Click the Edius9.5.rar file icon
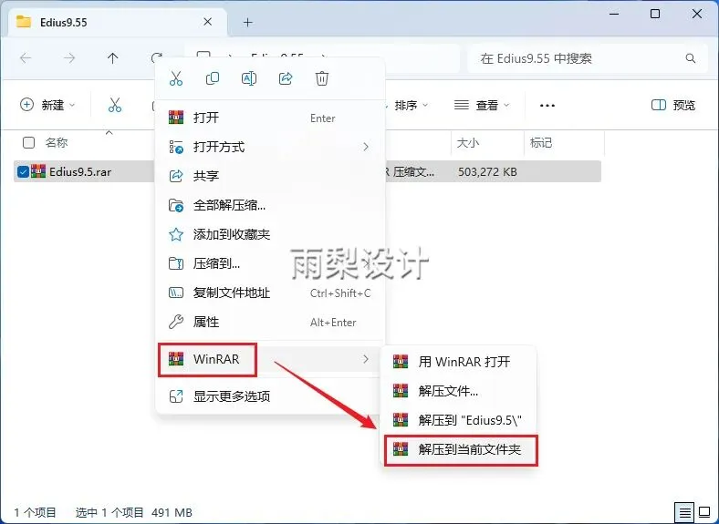 (x=38, y=171)
